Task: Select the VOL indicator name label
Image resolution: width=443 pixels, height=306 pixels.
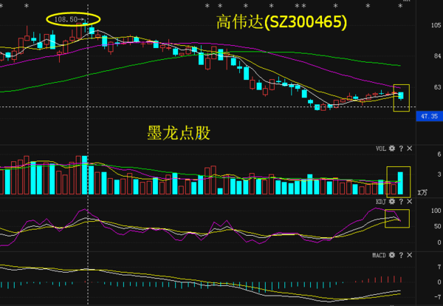Action: click(x=381, y=149)
